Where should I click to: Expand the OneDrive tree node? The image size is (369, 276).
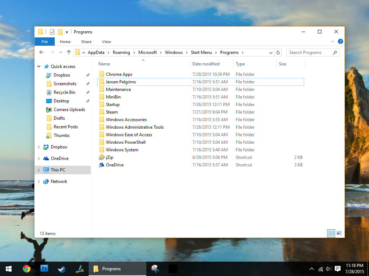pyautogui.click(x=39, y=158)
